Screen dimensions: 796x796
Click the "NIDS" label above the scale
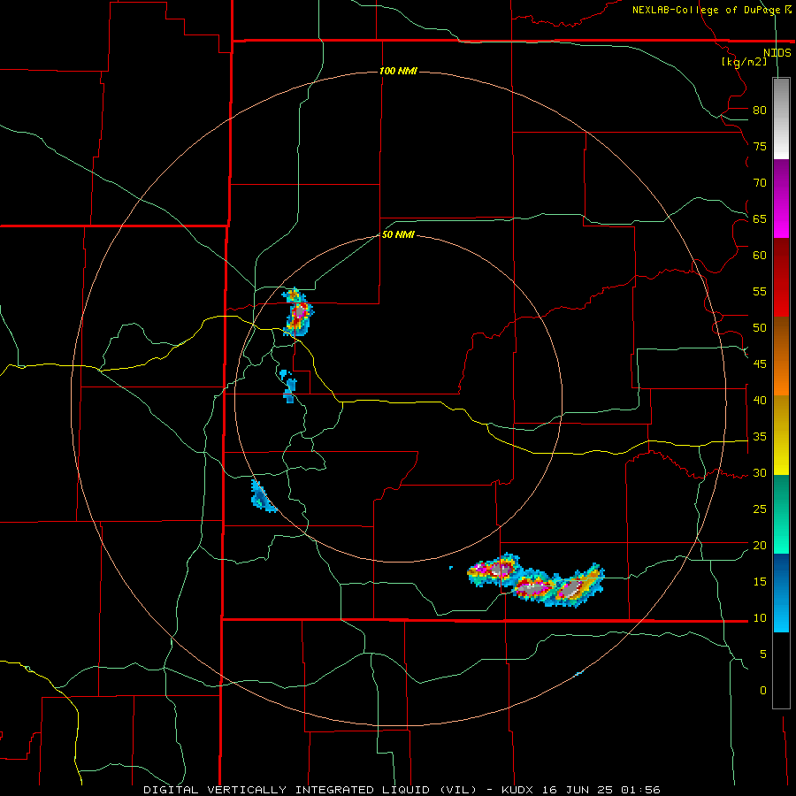[x=777, y=53]
